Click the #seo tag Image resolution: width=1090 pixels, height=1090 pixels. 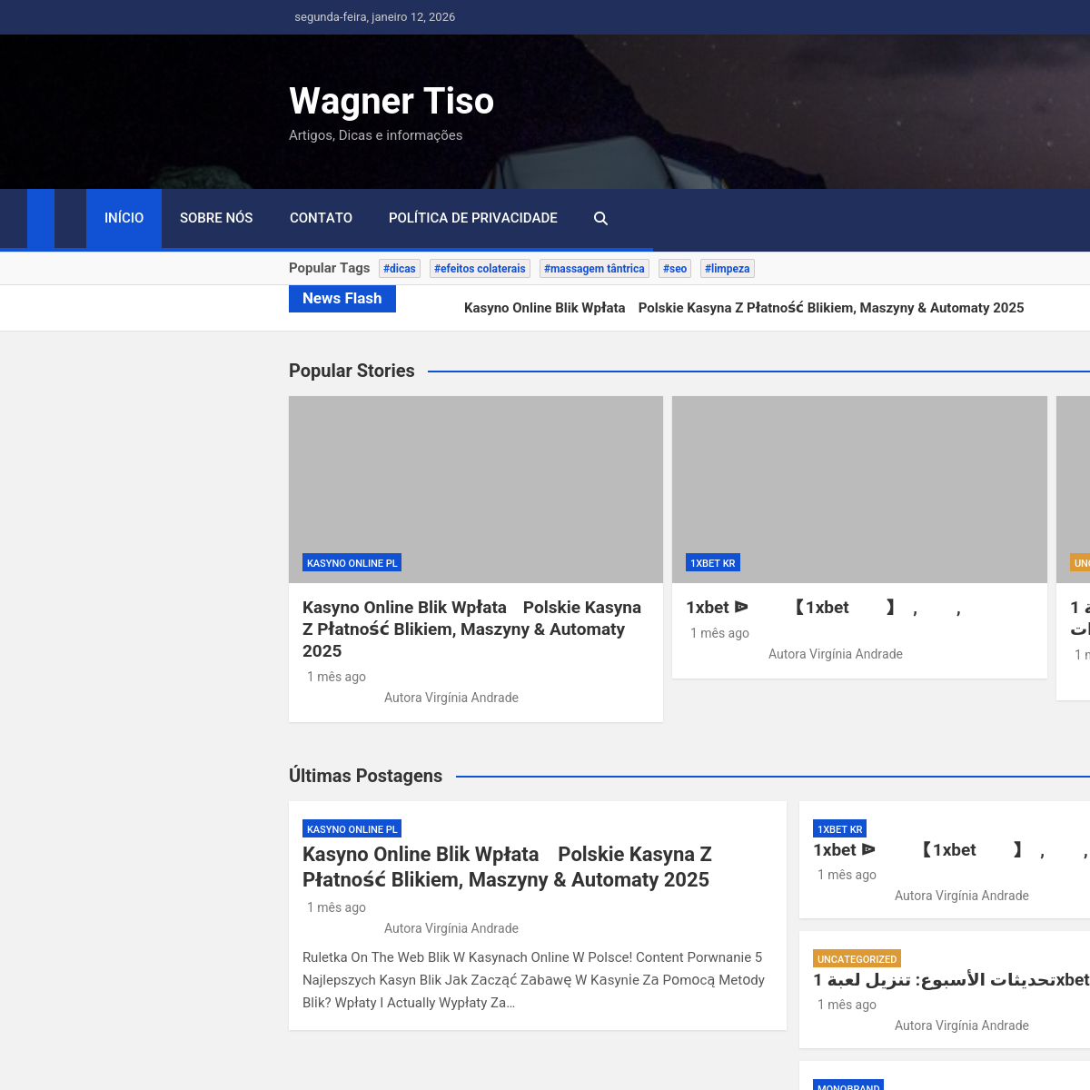pyautogui.click(x=675, y=269)
